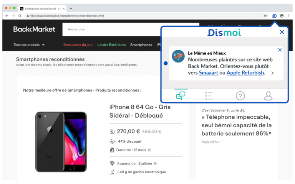The height and width of the screenshot is (184, 295).
Task: Open the Chrome profile avatar icon
Action: click(282, 16)
